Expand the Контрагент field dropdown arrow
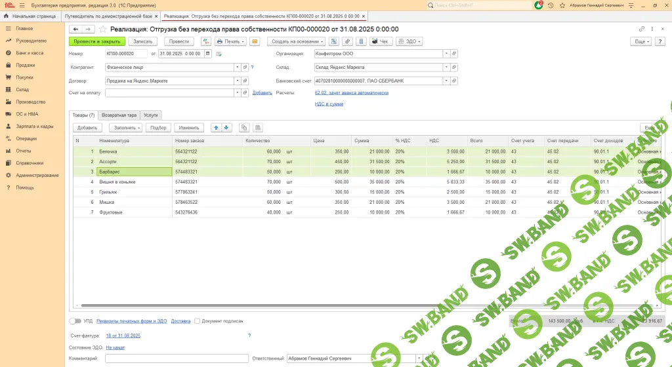 [237, 67]
